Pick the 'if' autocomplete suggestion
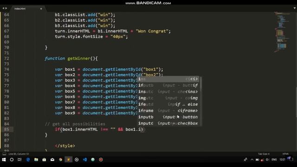Screen dimensions: 297x167 168,85
